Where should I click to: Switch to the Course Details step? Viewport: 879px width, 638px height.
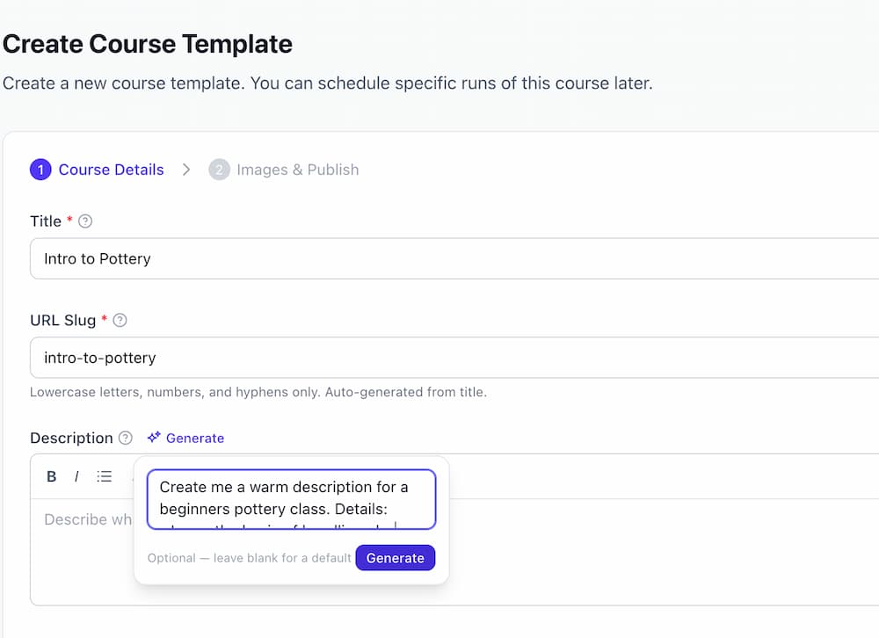(111, 169)
